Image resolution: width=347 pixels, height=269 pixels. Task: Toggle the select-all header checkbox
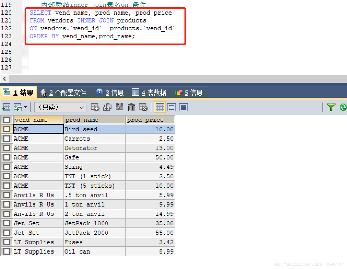tap(7, 120)
